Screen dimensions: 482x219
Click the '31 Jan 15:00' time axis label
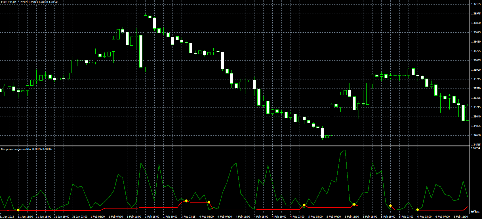pyautogui.click(x=43, y=217)
